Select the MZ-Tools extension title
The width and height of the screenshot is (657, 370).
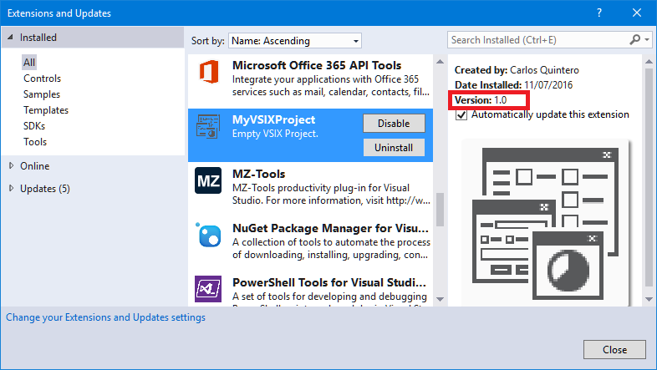[258, 174]
